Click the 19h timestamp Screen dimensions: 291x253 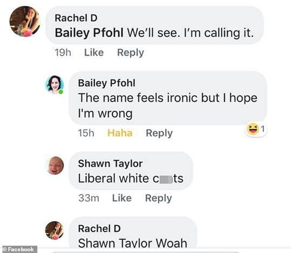tap(63, 53)
